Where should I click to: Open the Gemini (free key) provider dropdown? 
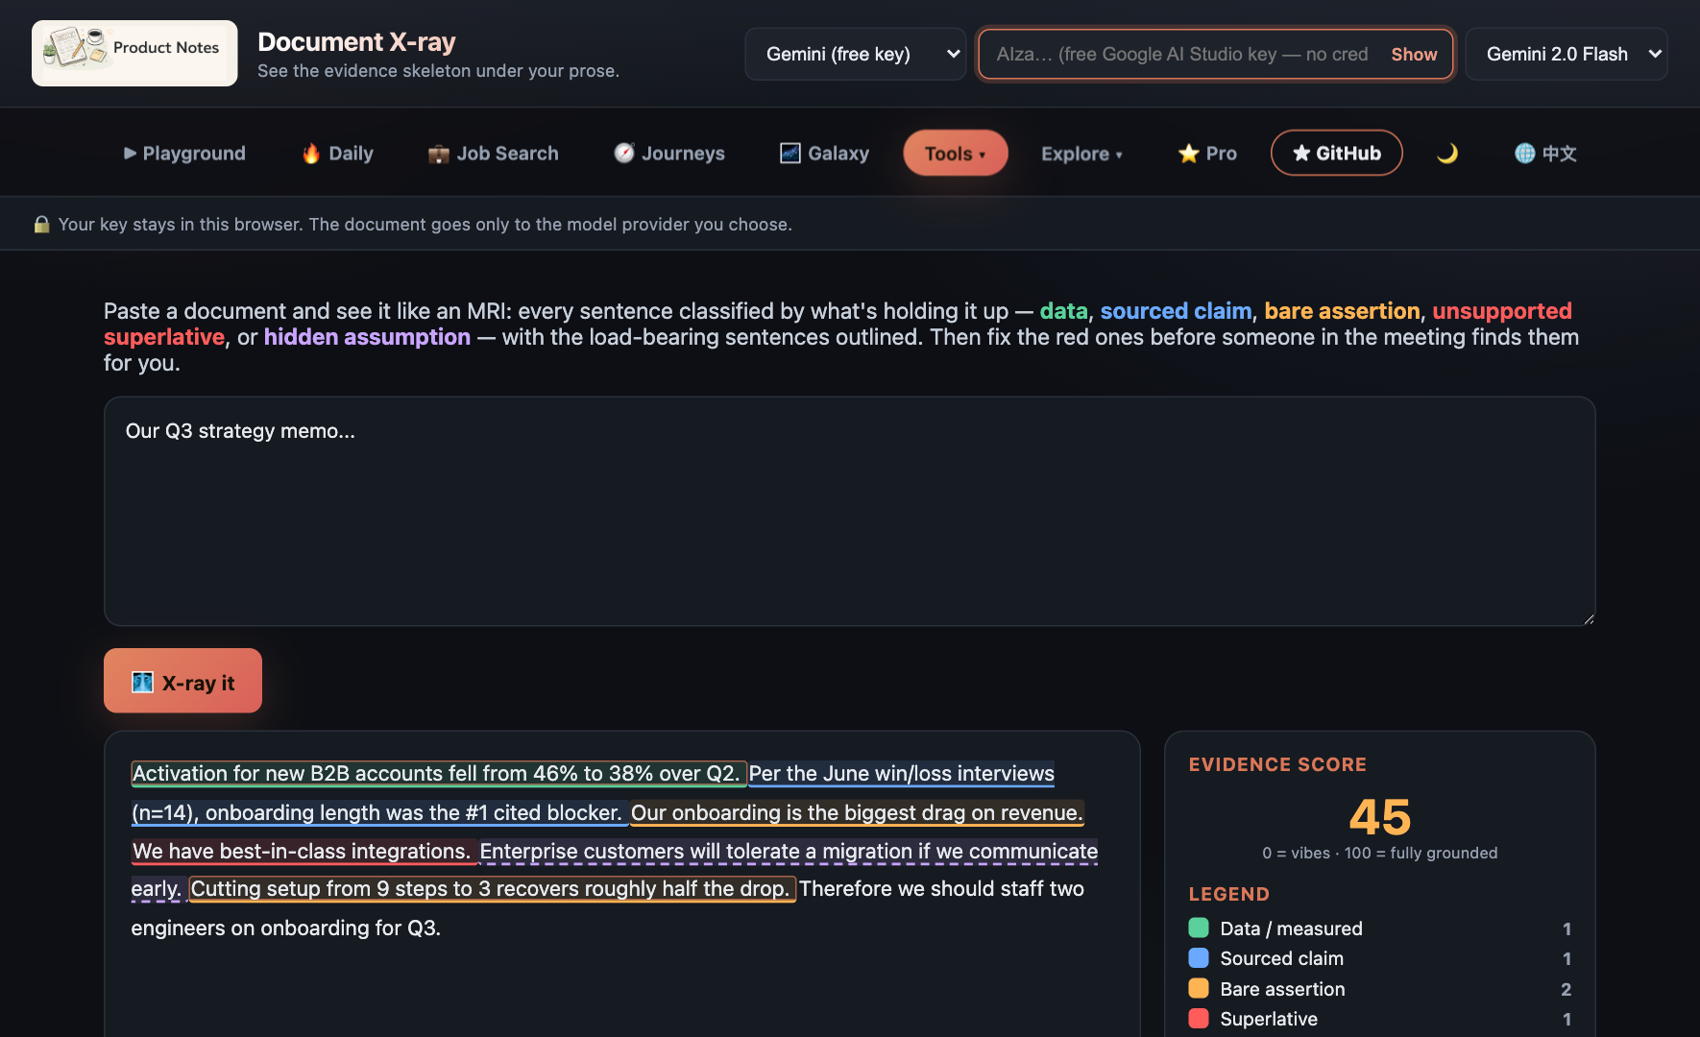click(856, 54)
